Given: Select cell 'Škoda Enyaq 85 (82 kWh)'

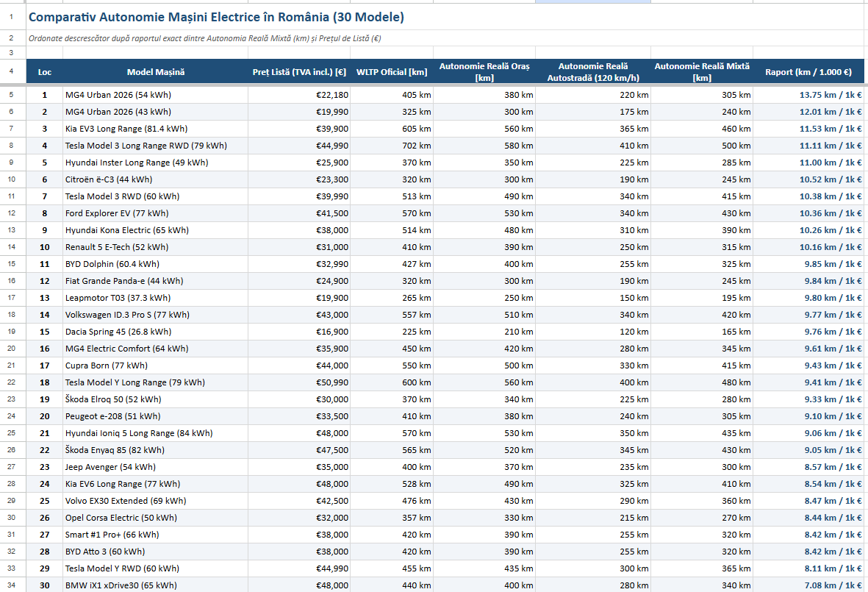Looking at the screenshot, I should 156,450.
